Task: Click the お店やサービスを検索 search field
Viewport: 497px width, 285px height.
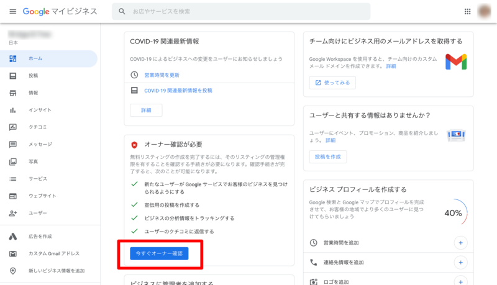Action: point(241,11)
